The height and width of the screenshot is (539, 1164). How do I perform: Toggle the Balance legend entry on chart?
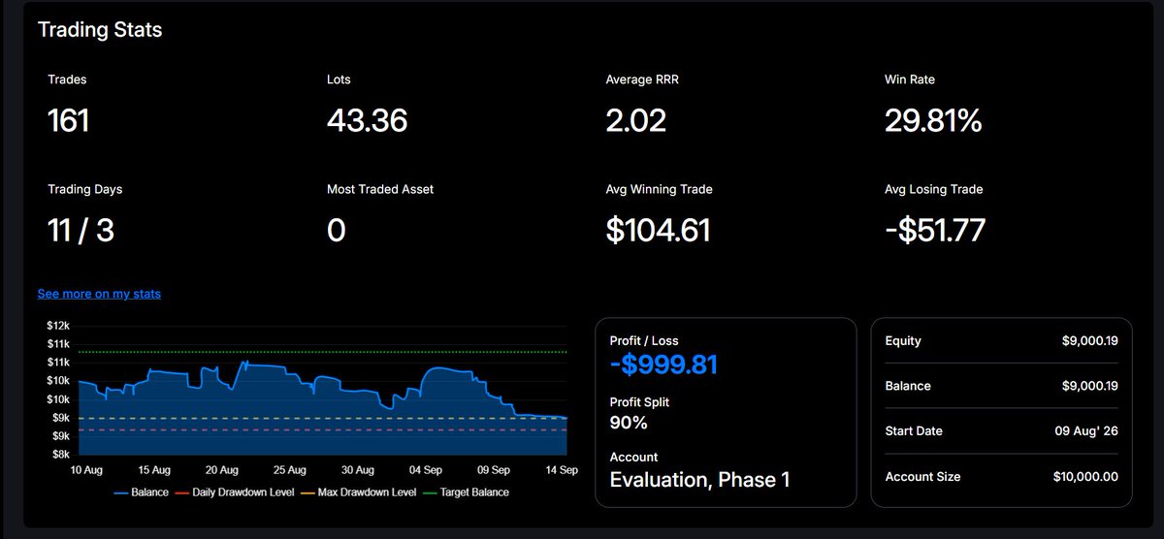coord(142,492)
